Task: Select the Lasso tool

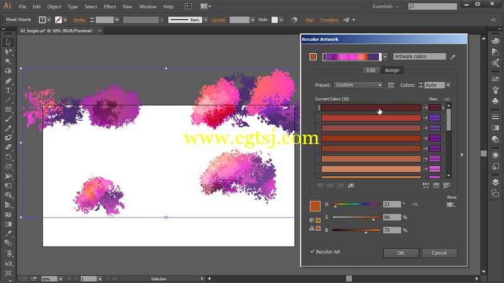Action: click(8, 71)
